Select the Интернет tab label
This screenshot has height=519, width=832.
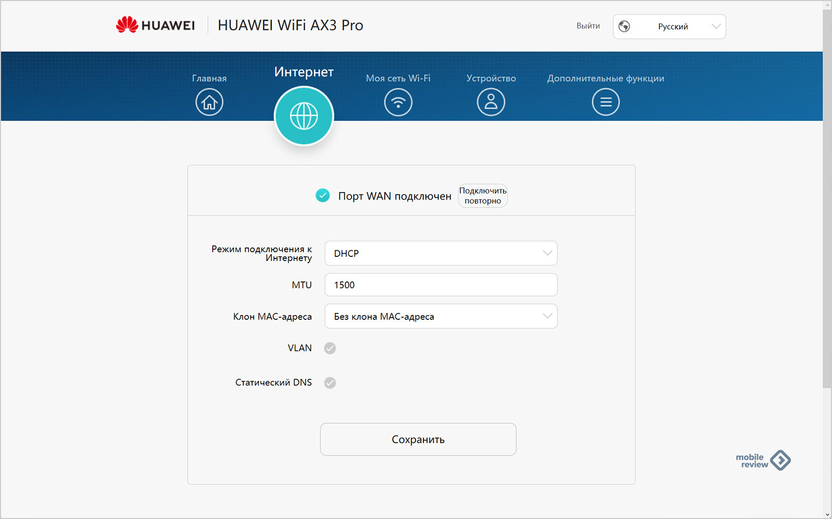[304, 72]
